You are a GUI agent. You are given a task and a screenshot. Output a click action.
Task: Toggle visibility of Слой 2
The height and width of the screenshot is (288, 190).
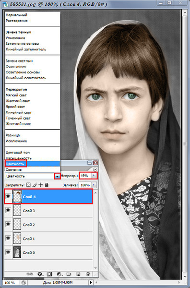pos(8,224)
